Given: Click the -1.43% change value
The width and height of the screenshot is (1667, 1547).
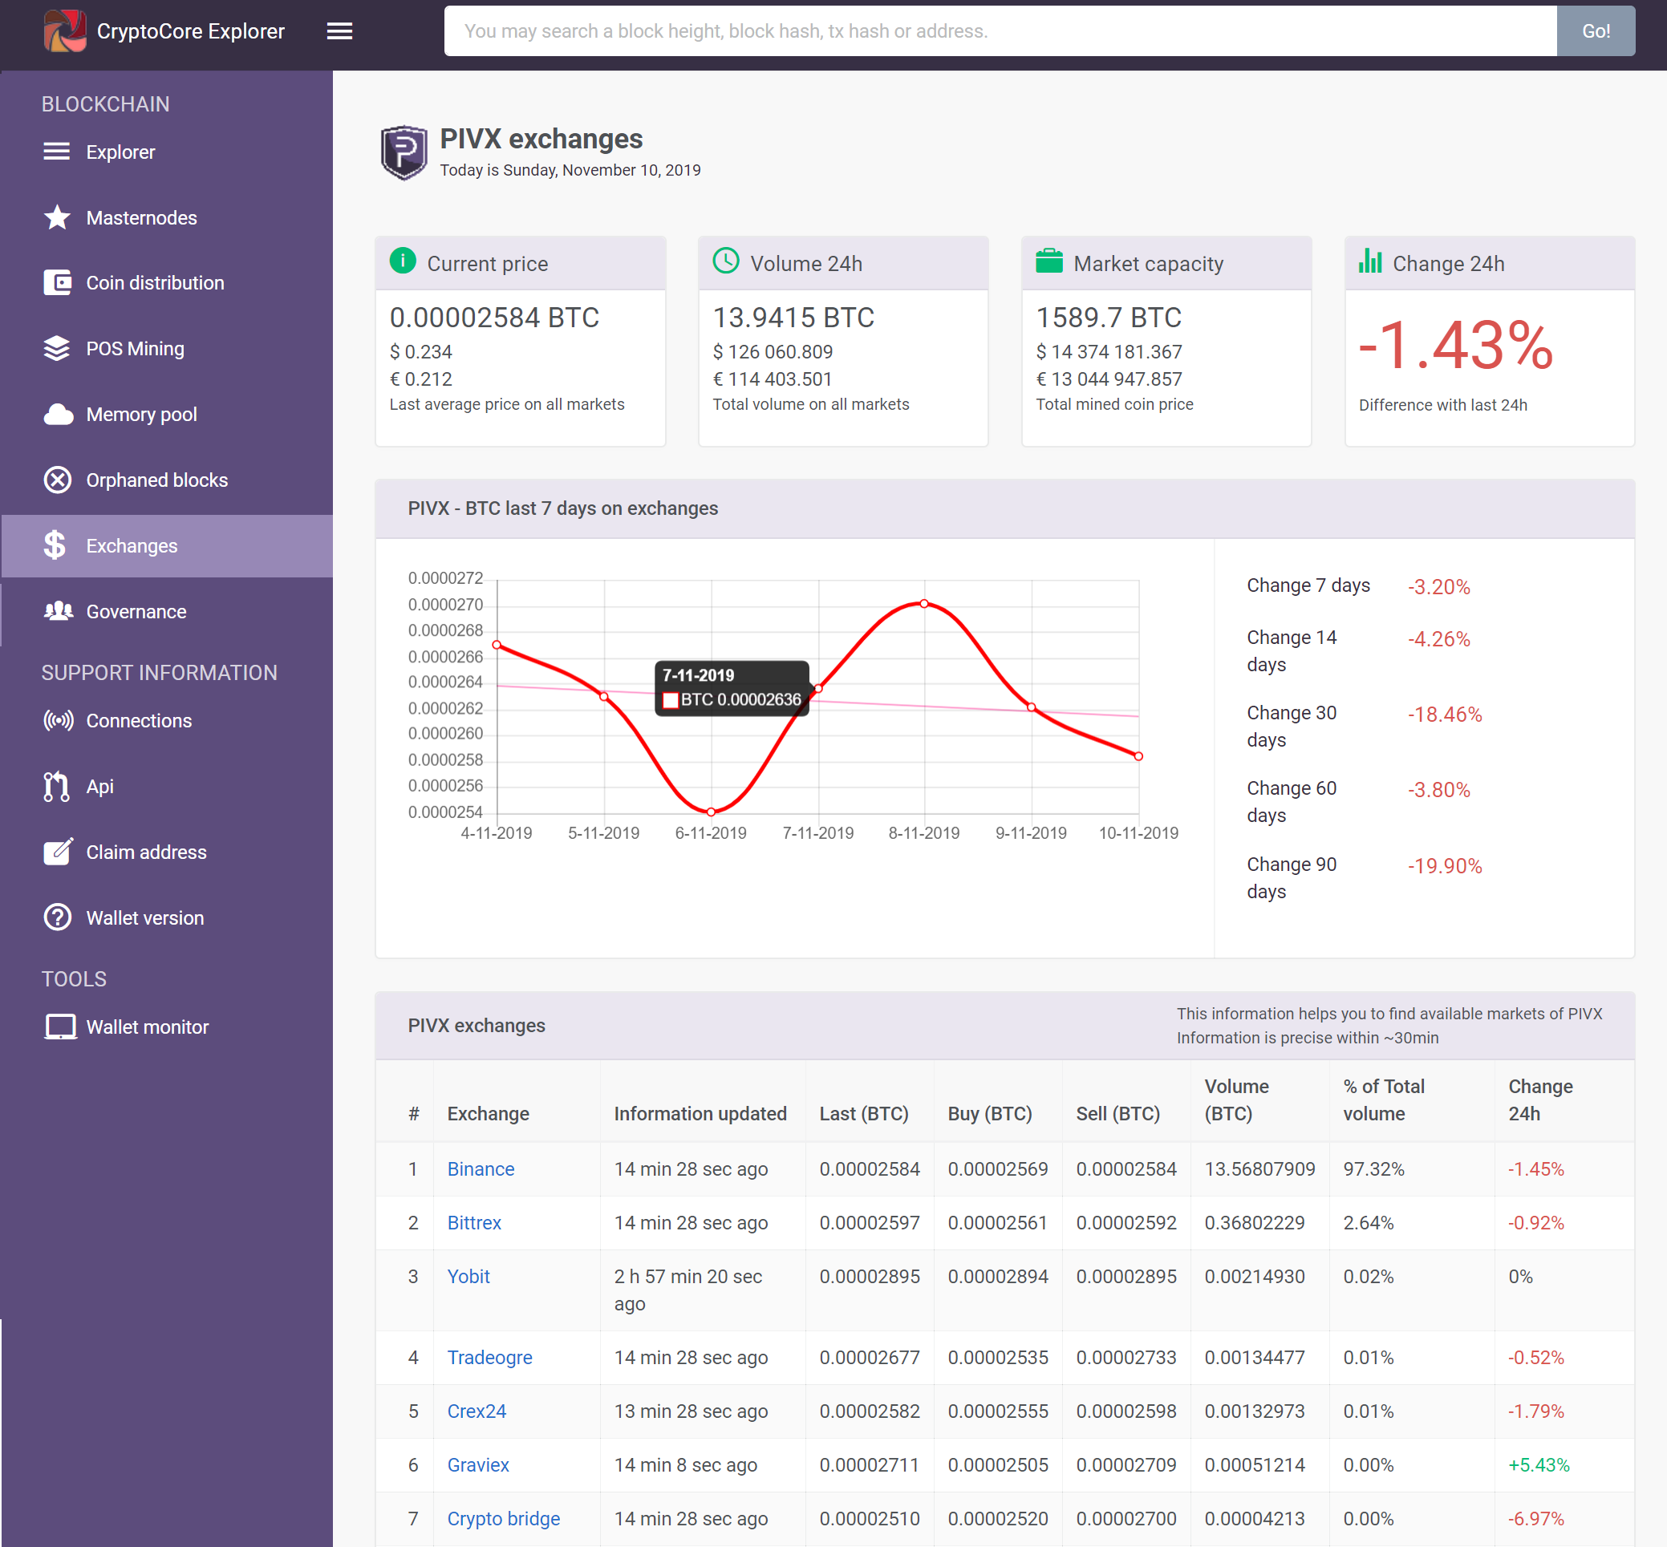Looking at the screenshot, I should click(x=1455, y=346).
